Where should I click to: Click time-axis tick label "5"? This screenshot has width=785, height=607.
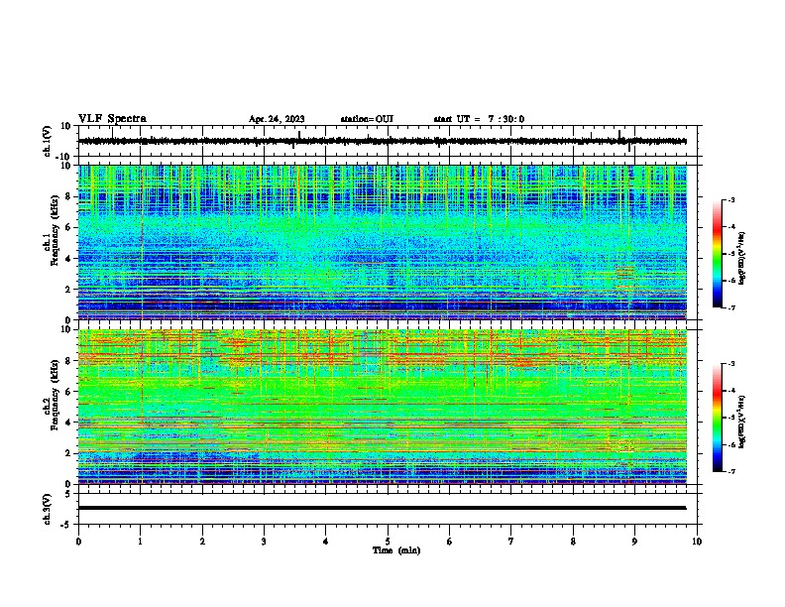pyautogui.click(x=388, y=542)
